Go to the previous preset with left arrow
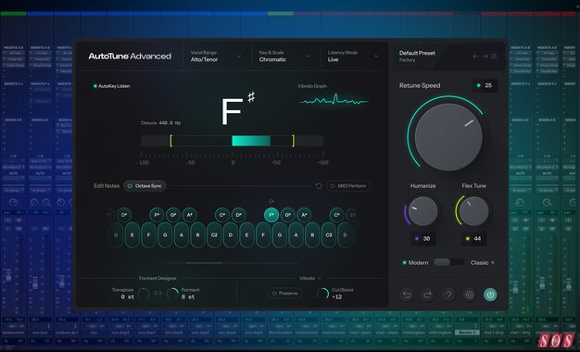This screenshot has height=352, width=580. pos(475,57)
